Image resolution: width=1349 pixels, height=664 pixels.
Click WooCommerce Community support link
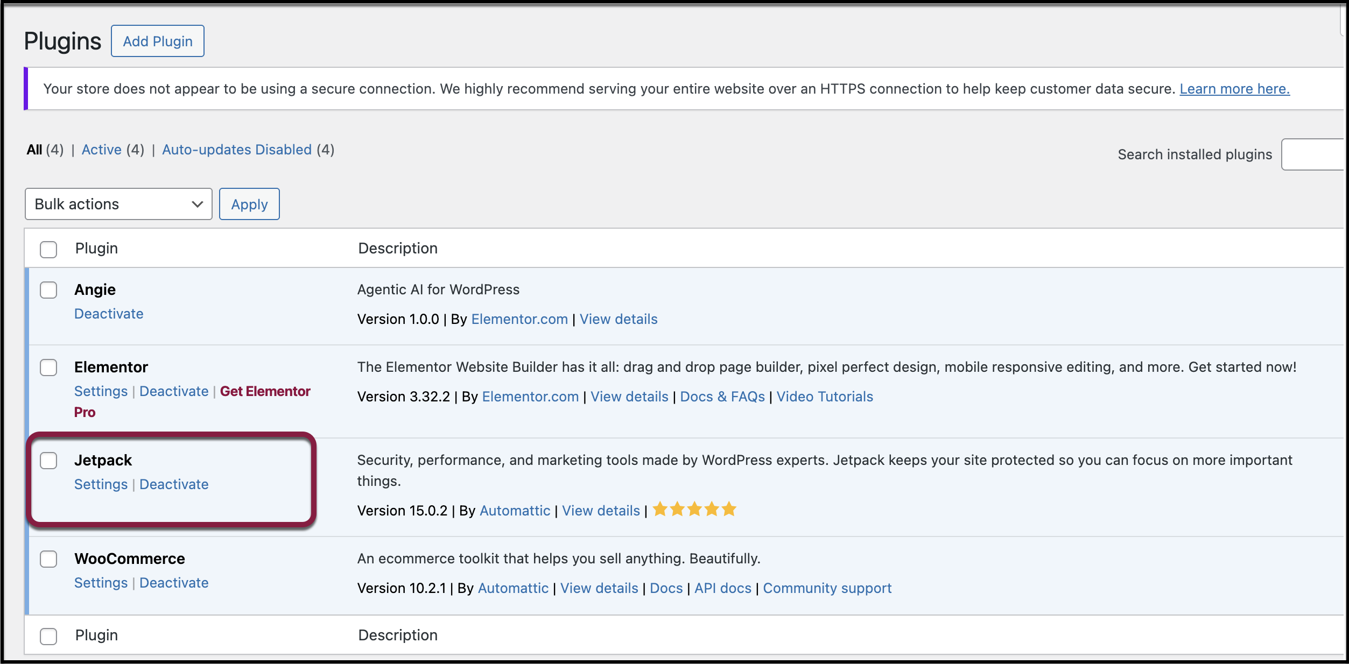[827, 588]
